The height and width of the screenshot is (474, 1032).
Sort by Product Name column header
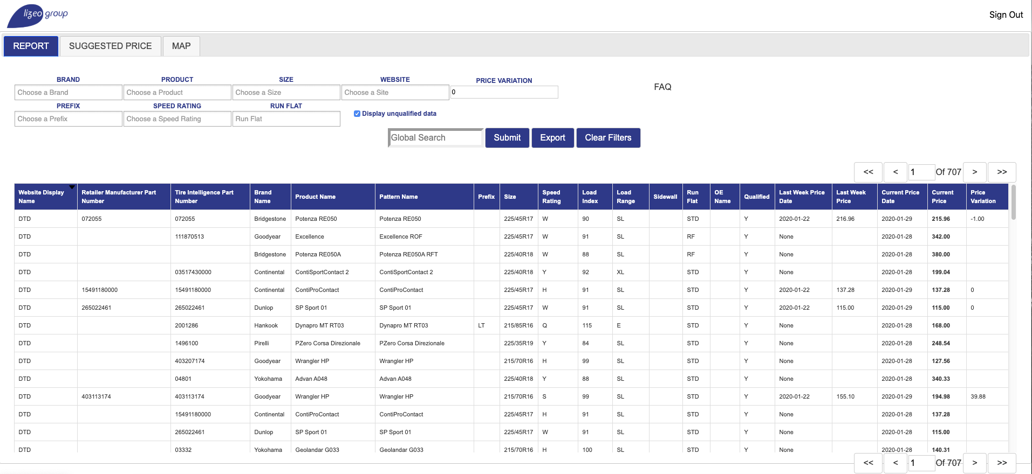coord(333,197)
